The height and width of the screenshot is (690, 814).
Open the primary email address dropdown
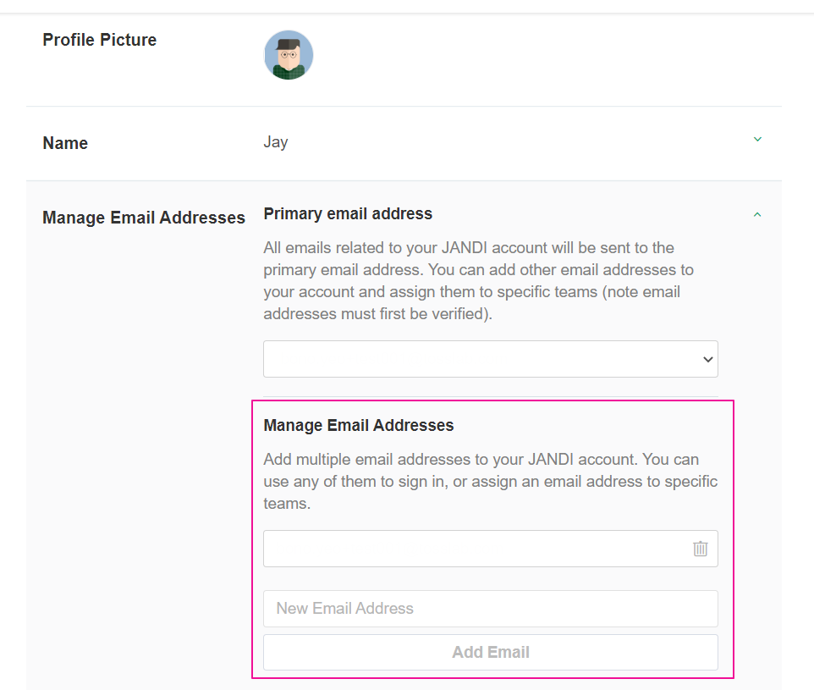coord(491,359)
